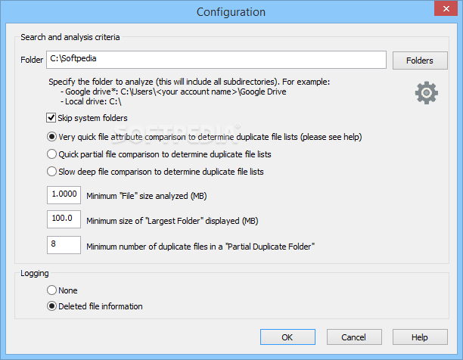Click the Partial Duplicate Folder count field
The height and width of the screenshot is (360, 463).
point(64,244)
